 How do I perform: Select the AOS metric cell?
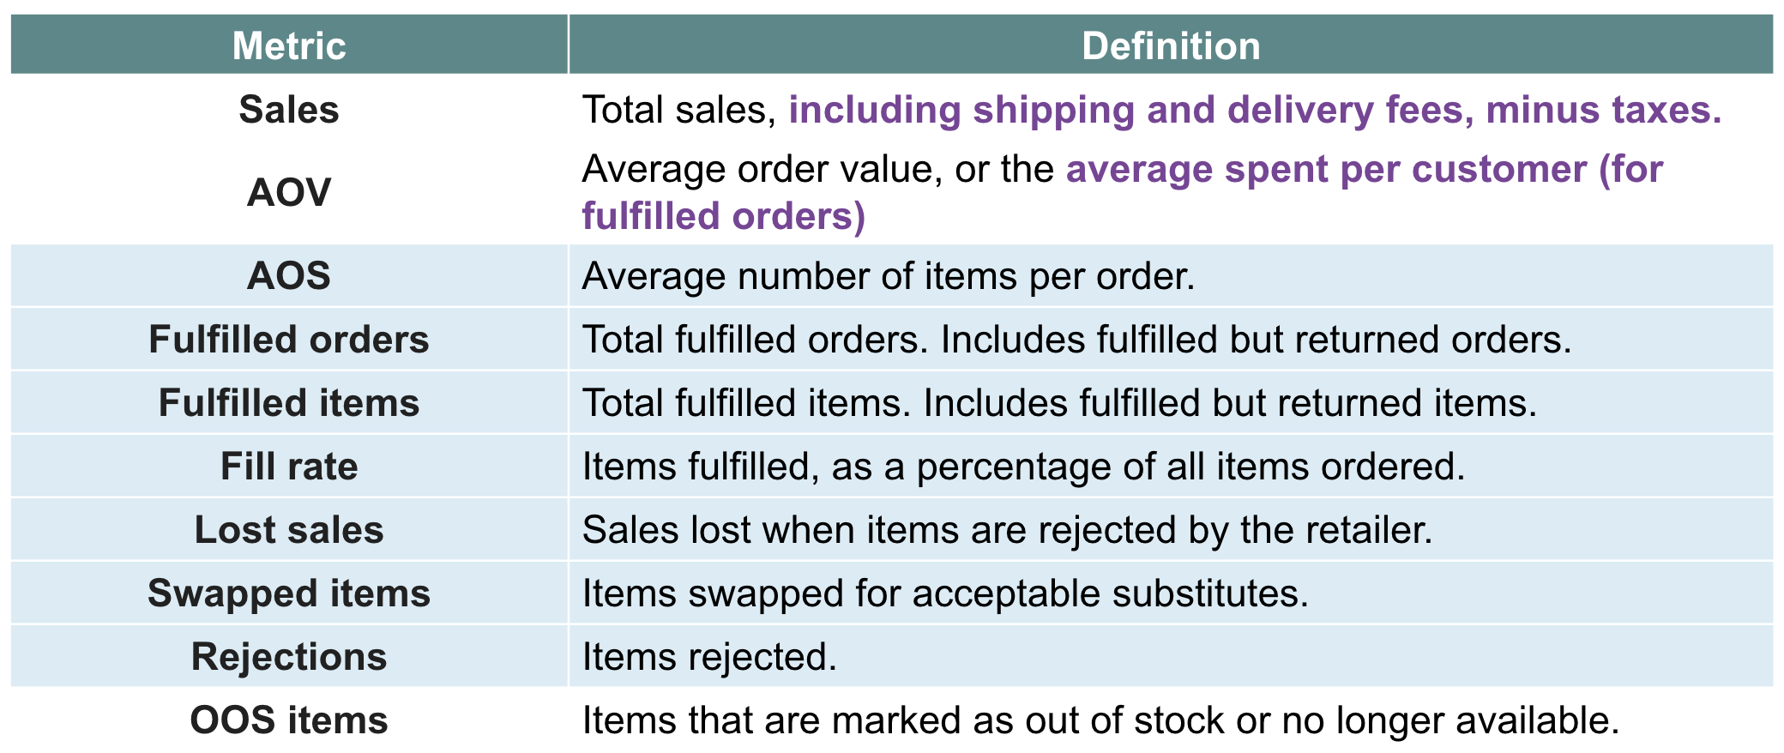click(x=289, y=276)
